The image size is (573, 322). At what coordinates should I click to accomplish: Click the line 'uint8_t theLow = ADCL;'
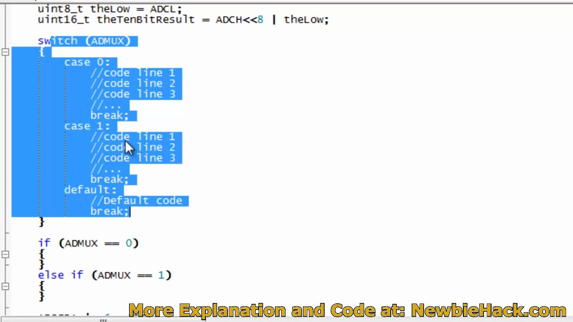110,9
